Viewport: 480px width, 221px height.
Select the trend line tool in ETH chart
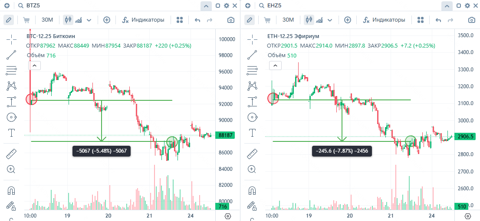tap(252, 55)
